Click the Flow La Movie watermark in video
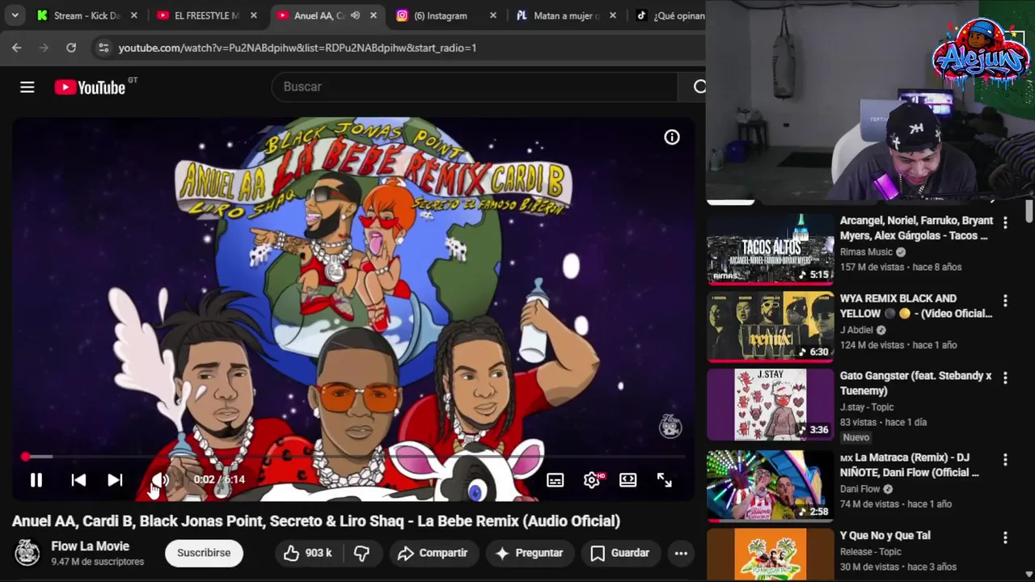This screenshot has height=582, width=1035. [670, 426]
